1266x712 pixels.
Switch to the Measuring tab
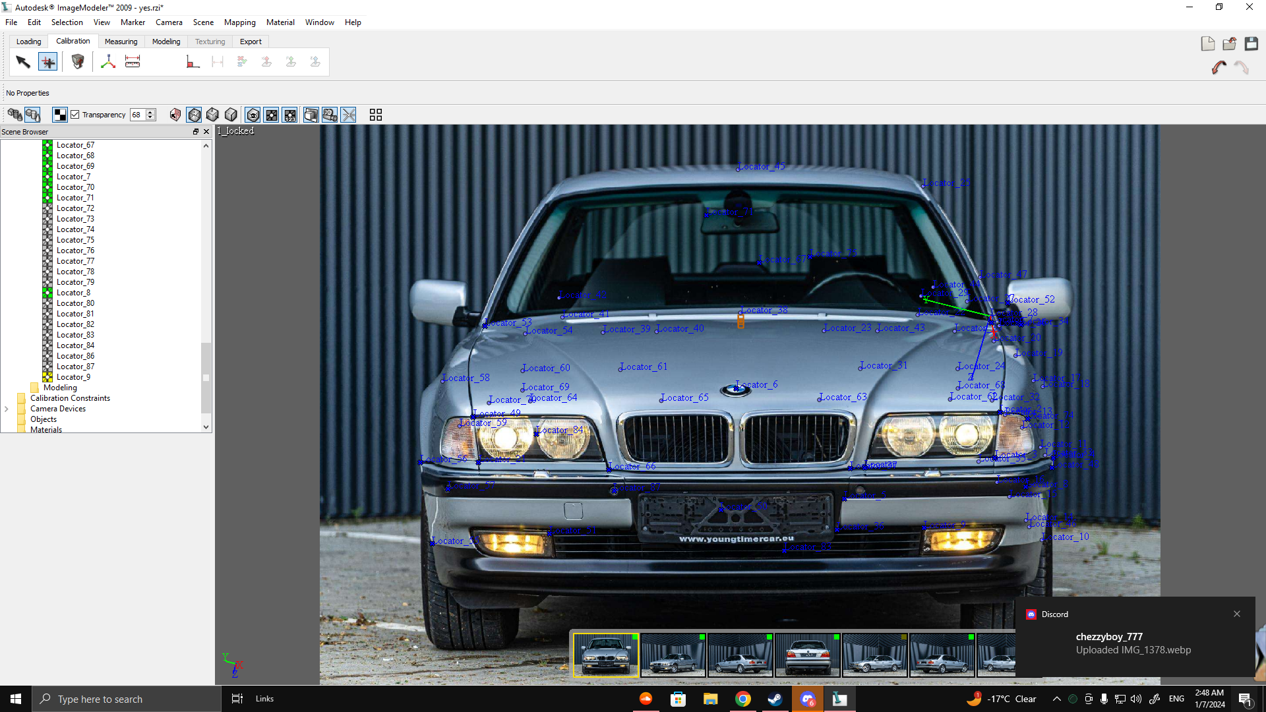point(121,41)
